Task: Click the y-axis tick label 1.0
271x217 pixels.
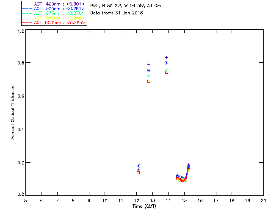Action: (21, 31)
